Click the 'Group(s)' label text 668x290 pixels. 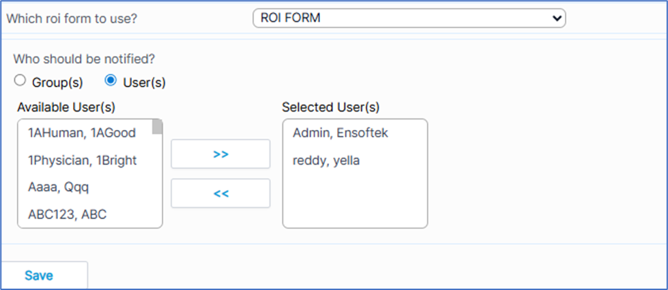pos(57,82)
